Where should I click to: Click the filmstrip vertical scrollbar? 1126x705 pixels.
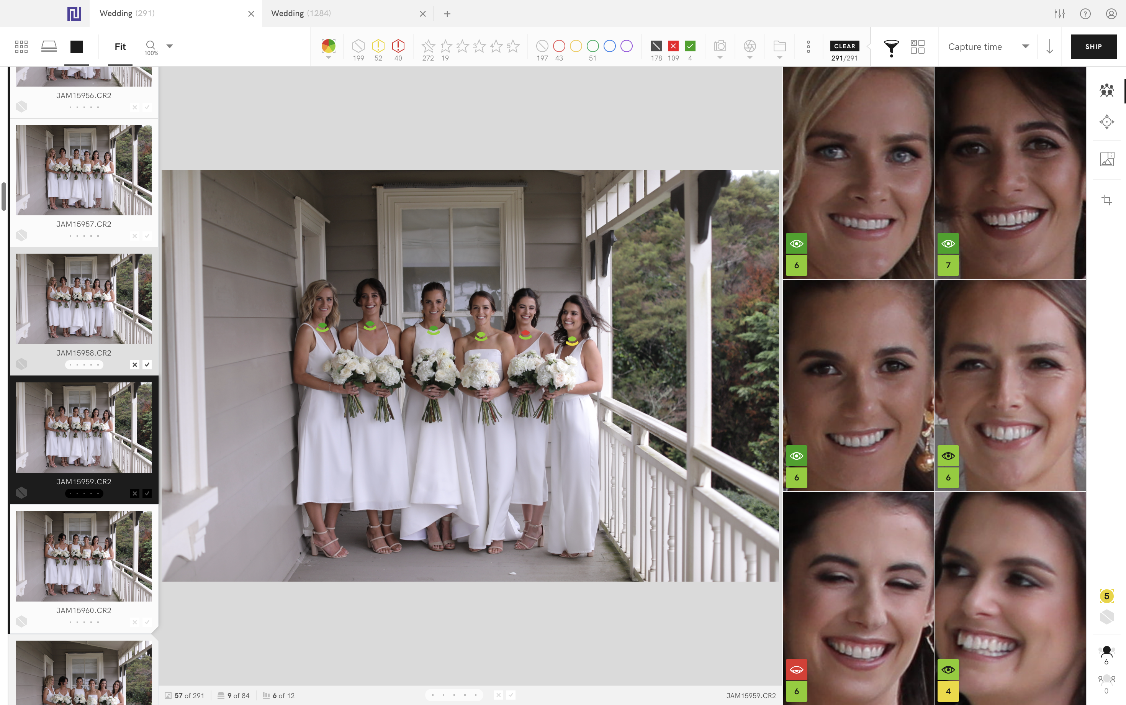pyautogui.click(x=4, y=196)
